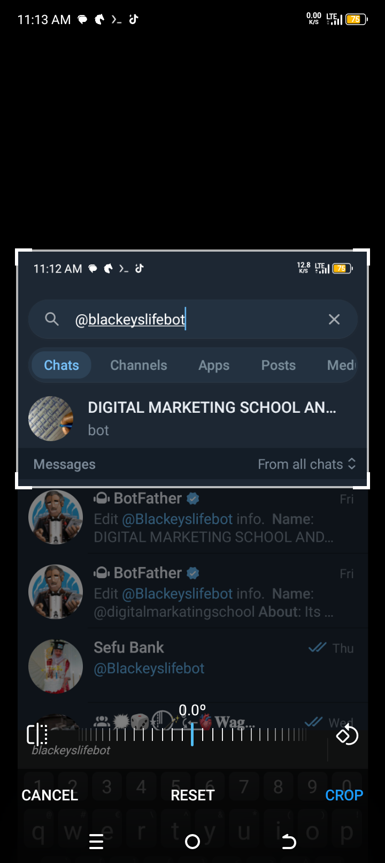Tap the Messages section header
This screenshot has width=385, height=863.
point(64,464)
